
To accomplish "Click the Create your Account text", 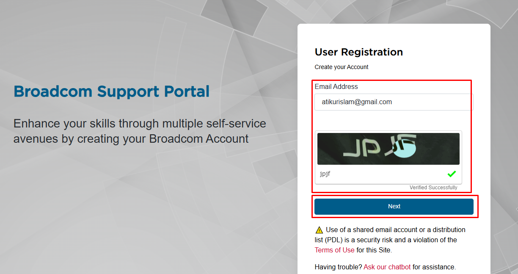I will pyautogui.click(x=342, y=67).
